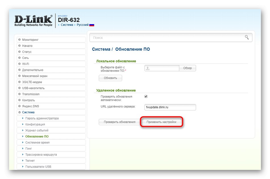Screen dimensions: 270x179
Task: Select Пинг submenu item
Action: tap(51, 149)
